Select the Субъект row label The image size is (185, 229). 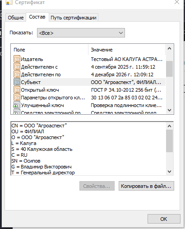31,82
